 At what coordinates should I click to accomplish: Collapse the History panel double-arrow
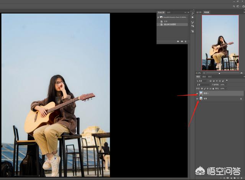(x=185, y=12)
